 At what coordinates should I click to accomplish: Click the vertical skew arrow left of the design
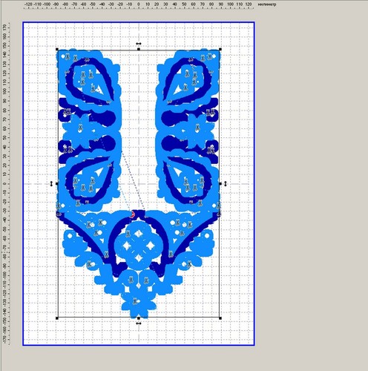[x=51, y=183]
